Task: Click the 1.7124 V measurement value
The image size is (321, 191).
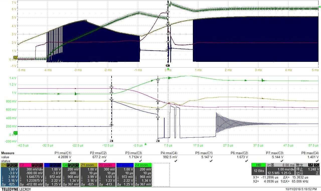Action: coord(136,157)
